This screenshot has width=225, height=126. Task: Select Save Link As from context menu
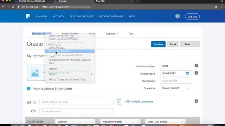tap(70, 48)
